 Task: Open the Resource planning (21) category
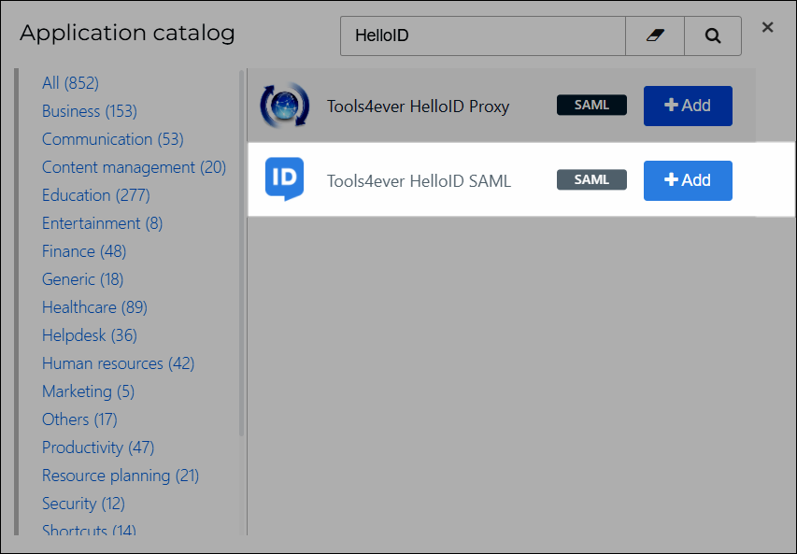click(x=121, y=476)
